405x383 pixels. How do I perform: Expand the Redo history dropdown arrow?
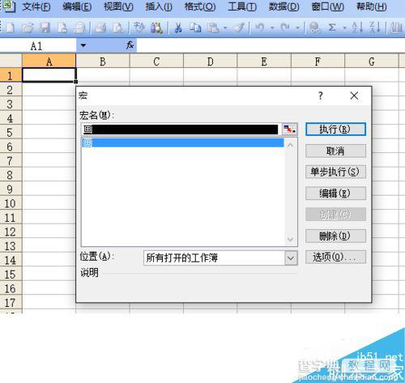coord(297,28)
